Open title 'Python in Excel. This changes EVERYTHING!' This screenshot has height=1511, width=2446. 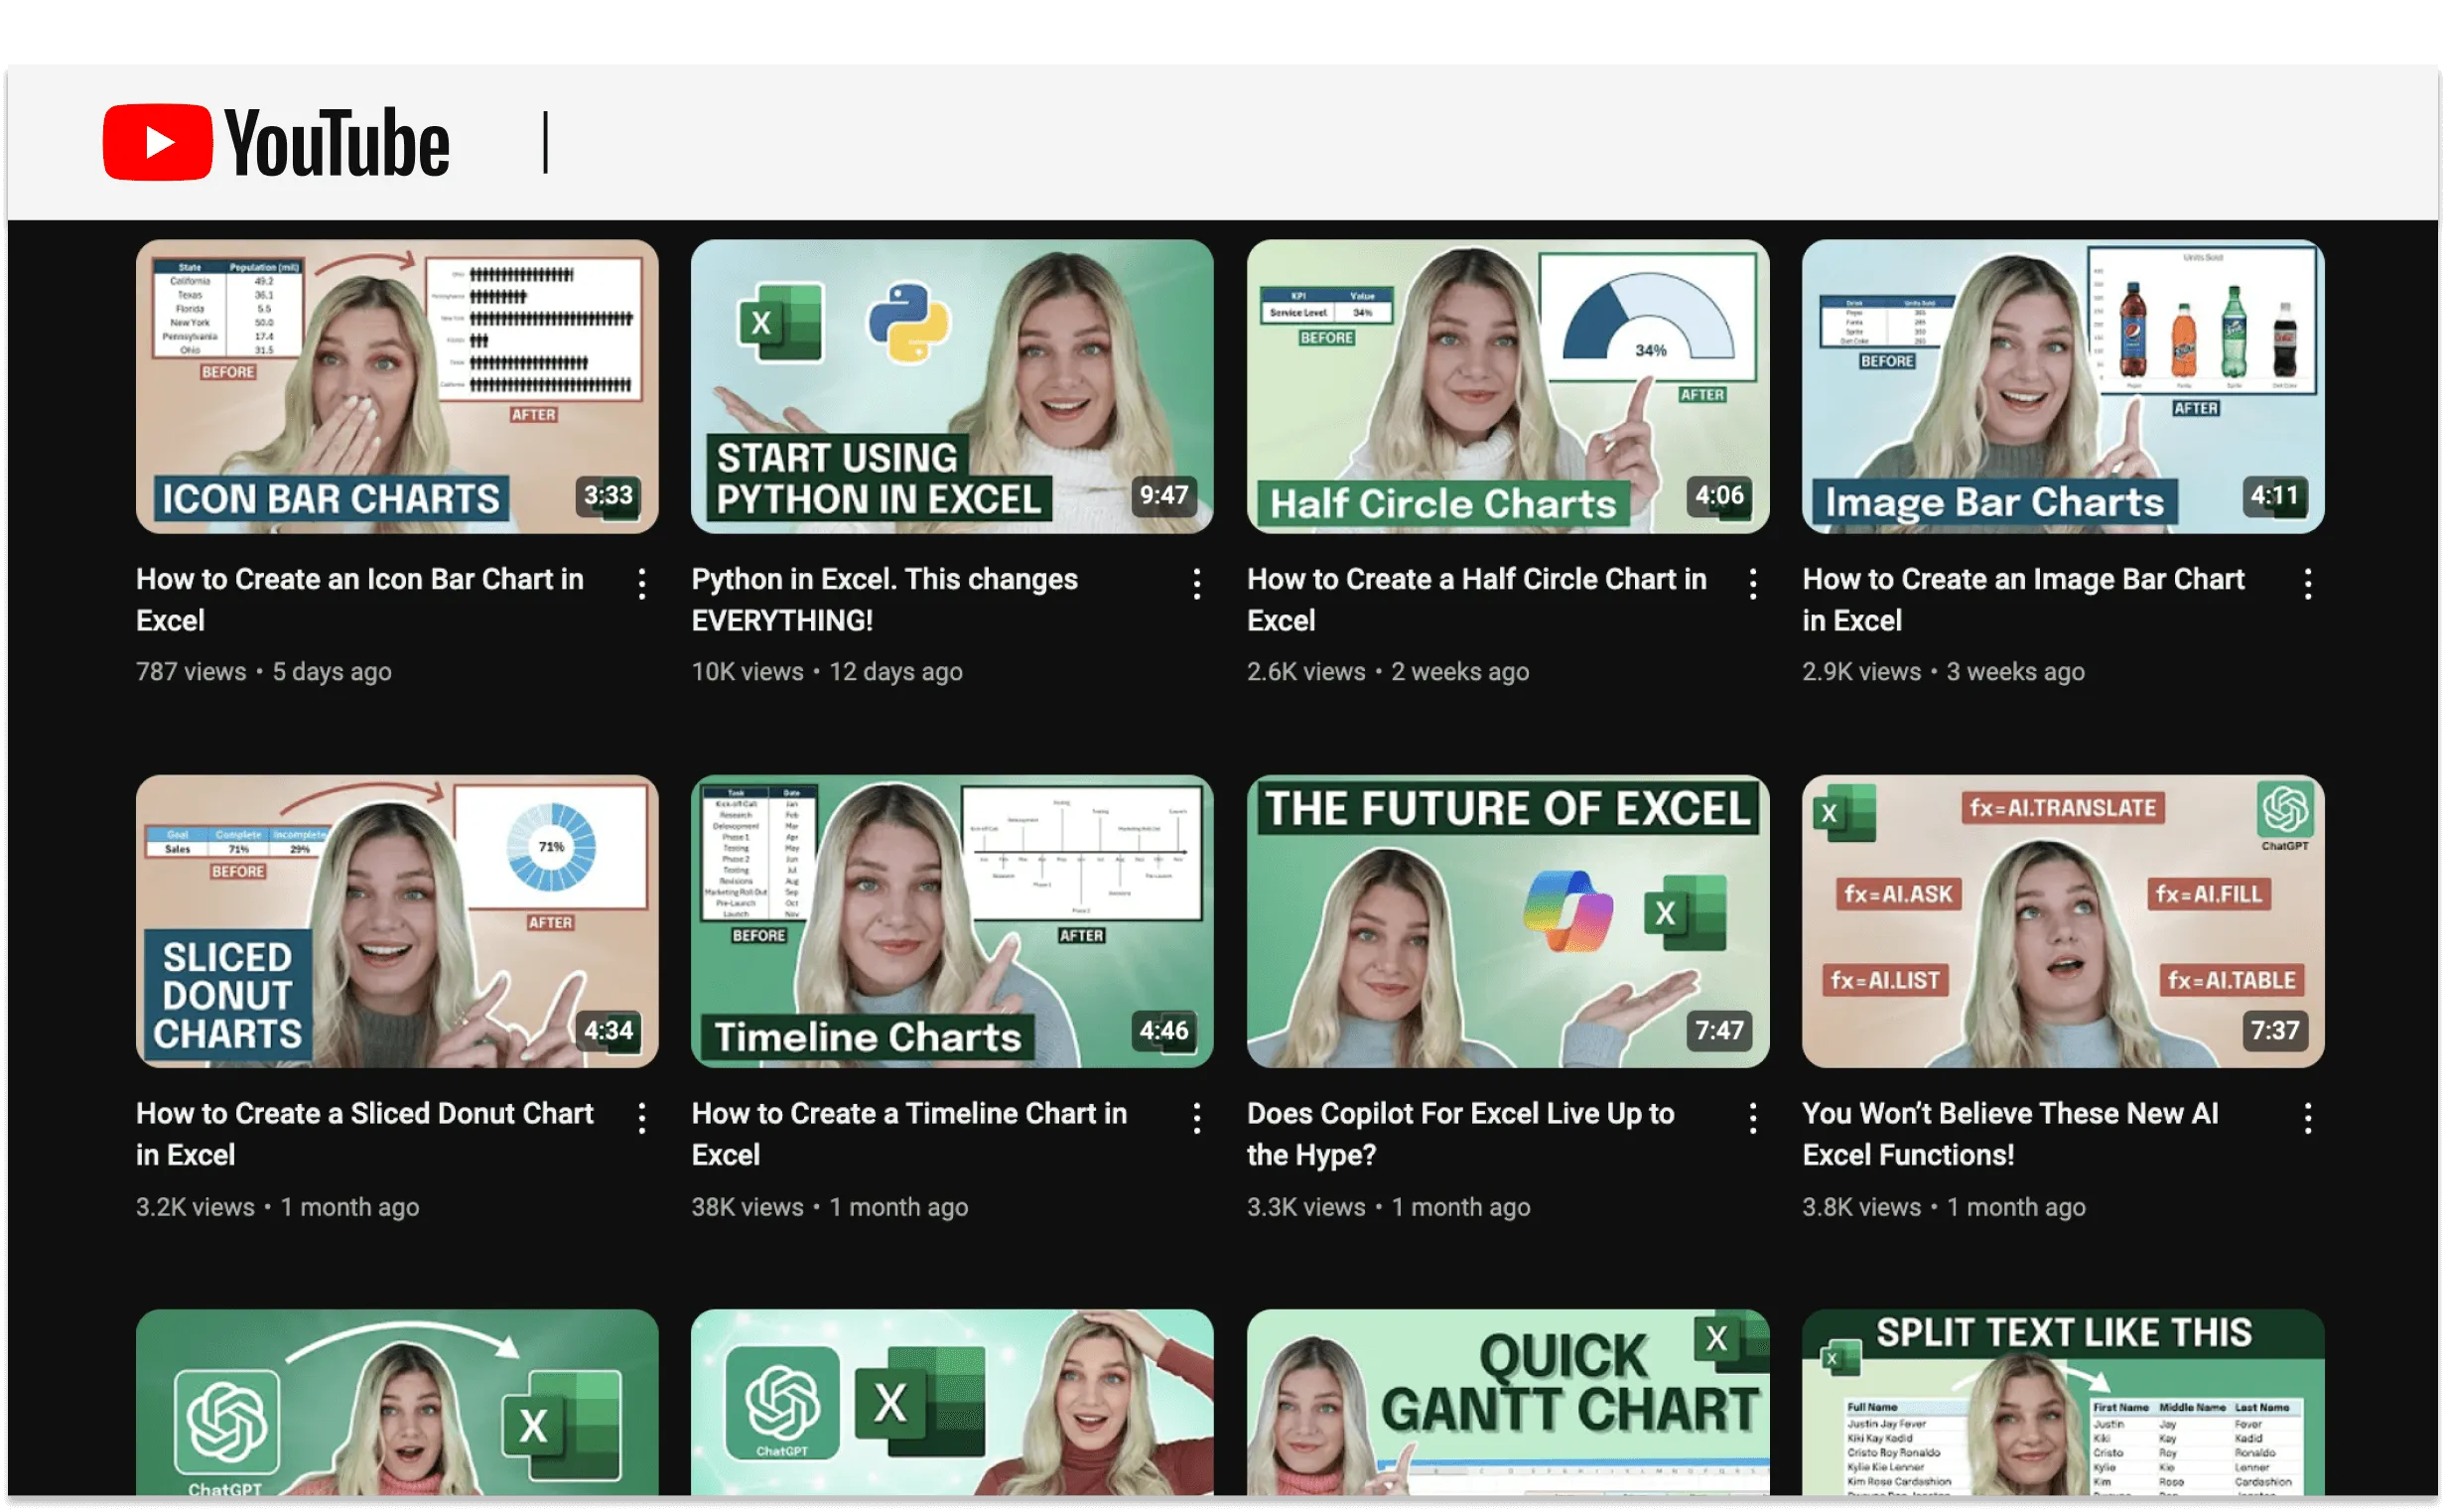coord(885,600)
